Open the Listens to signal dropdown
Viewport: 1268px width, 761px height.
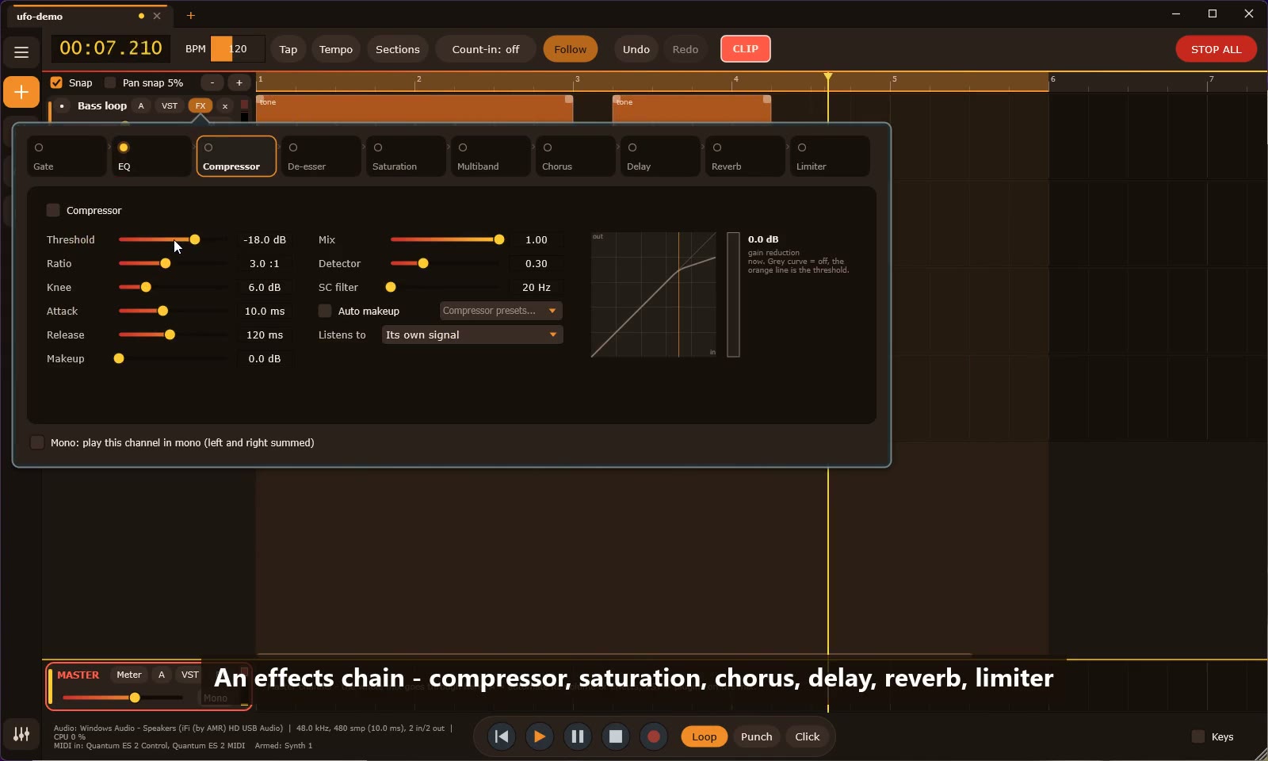coord(472,335)
